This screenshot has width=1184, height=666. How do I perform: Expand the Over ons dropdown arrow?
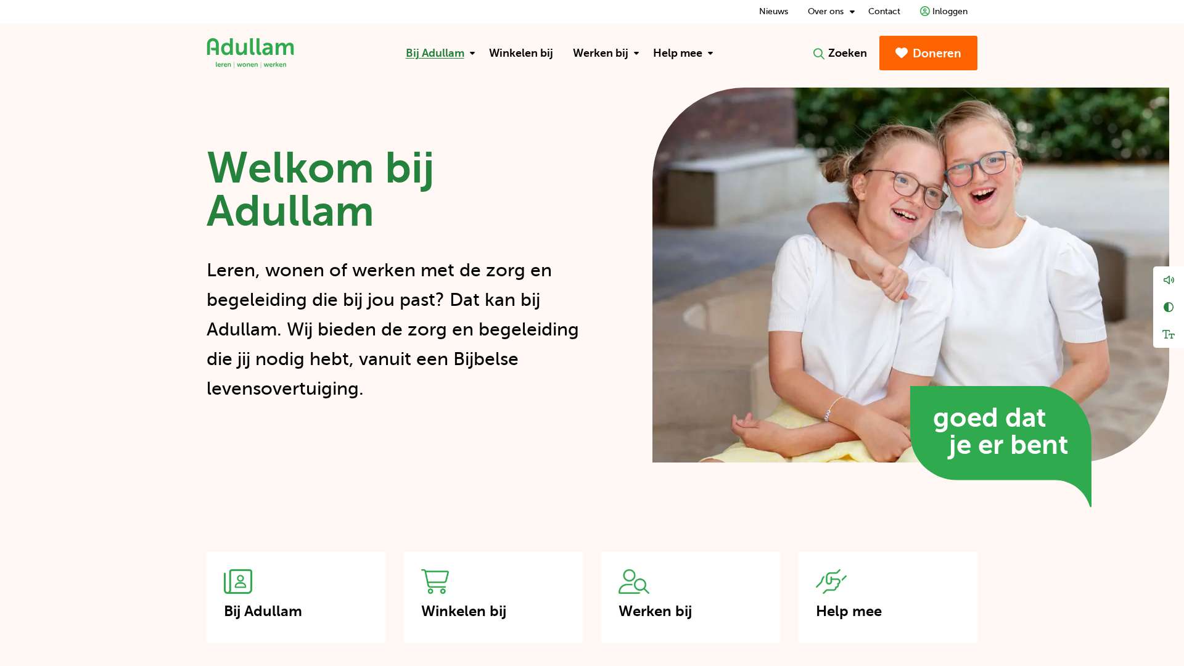[852, 12]
